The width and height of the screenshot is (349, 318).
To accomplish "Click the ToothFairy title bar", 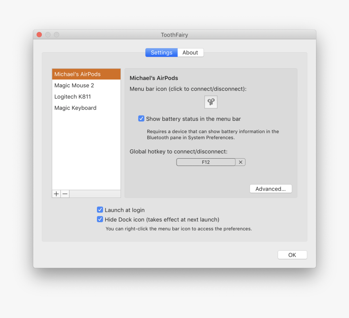I will (174, 35).
